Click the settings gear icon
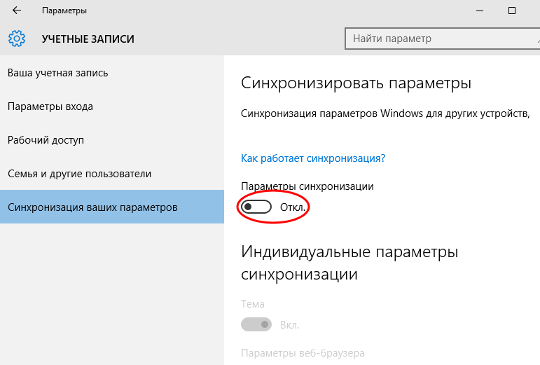 [17, 39]
